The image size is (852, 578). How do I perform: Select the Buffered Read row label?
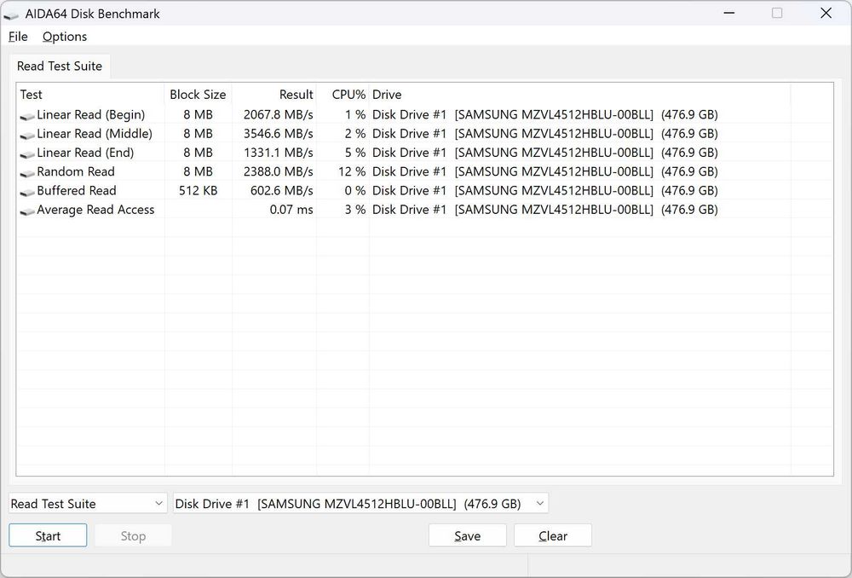pyautogui.click(x=77, y=191)
